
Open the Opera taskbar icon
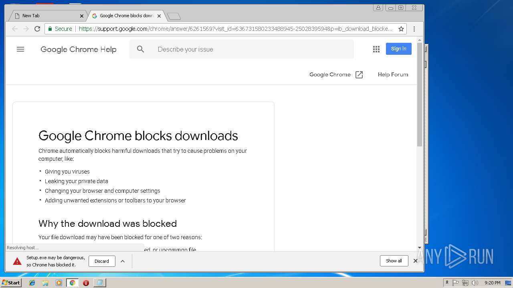point(86,283)
